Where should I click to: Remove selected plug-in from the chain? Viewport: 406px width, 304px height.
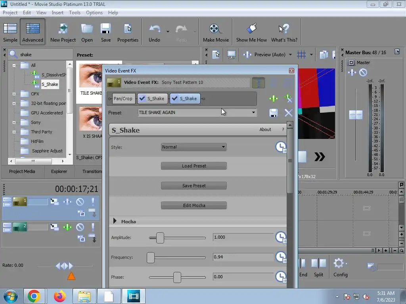click(x=288, y=99)
